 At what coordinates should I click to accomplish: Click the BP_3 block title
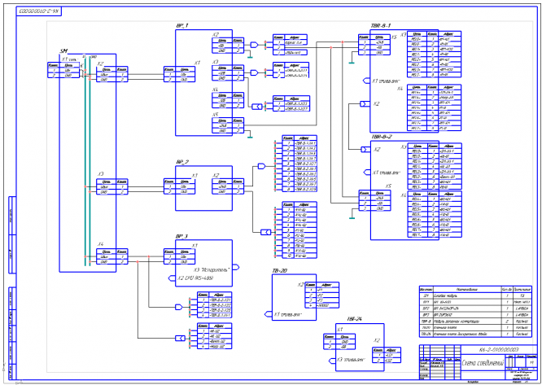coord(182,236)
